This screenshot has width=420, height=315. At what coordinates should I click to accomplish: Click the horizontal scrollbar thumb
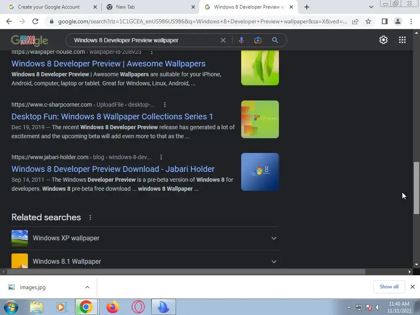(186, 272)
